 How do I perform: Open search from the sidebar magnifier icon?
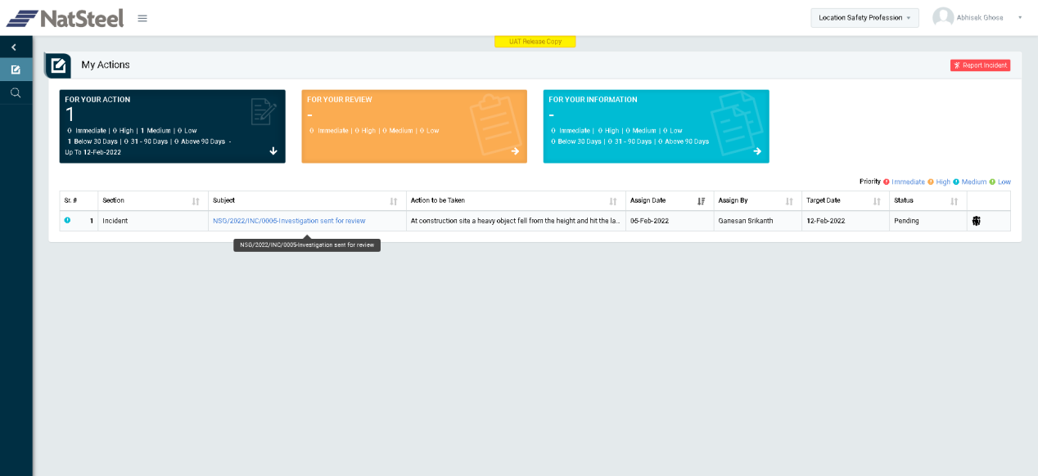click(x=16, y=92)
